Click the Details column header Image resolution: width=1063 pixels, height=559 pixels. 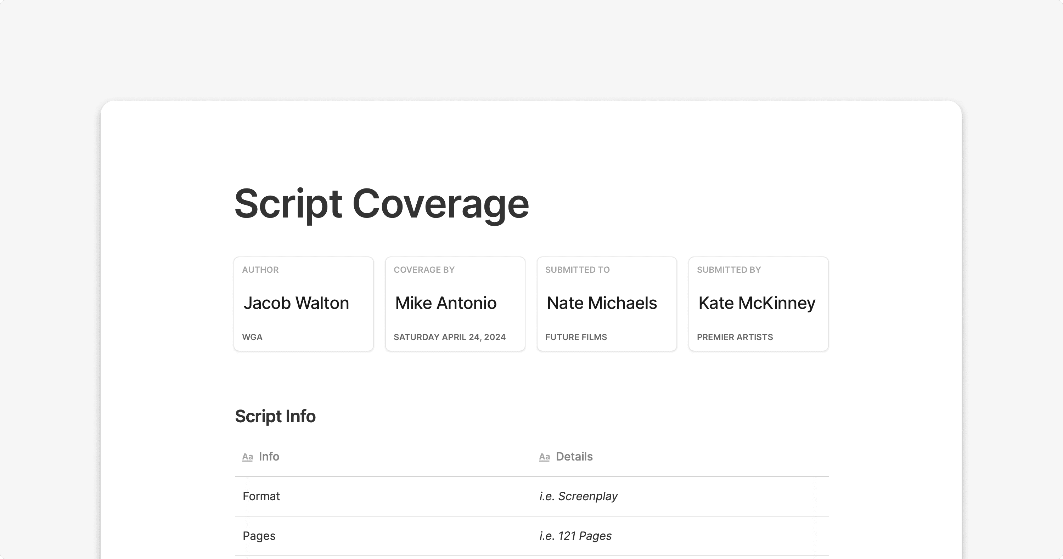[574, 457]
